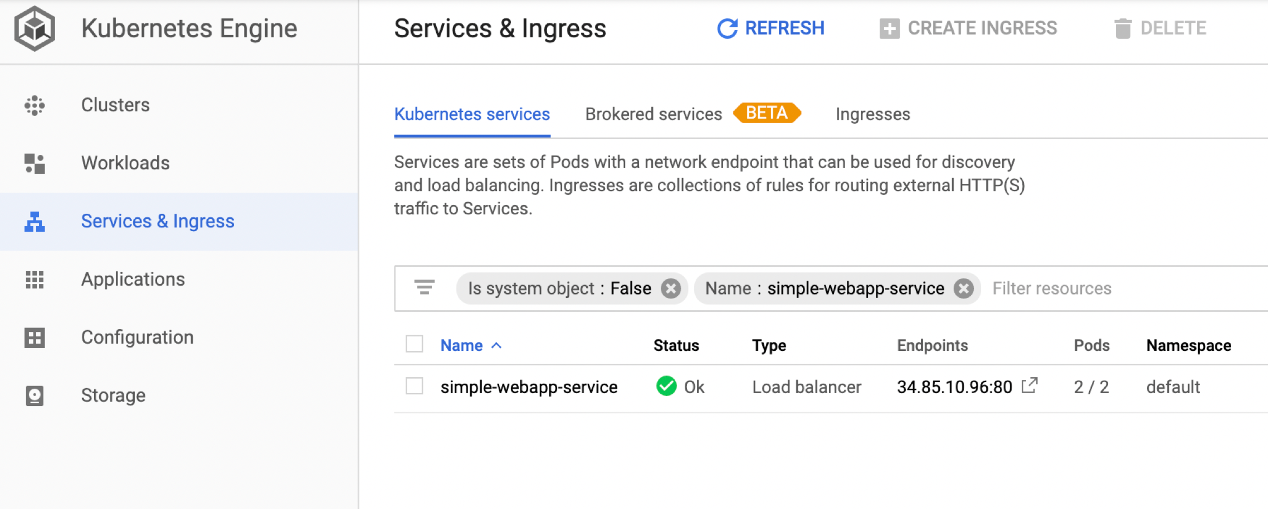Click the Configuration sidebar icon
The height and width of the screenshot is (509, 1268).
pos(35,337)
